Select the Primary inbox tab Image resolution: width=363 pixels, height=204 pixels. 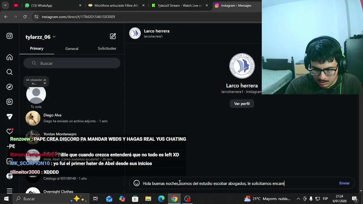click(x=37, y=48)
